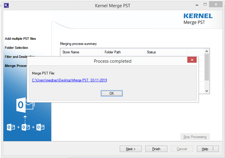The height and width of the screenshot is (158, 225).
Task: Click the summary list scrollbar thumb
Action: [x=207, y=67]
